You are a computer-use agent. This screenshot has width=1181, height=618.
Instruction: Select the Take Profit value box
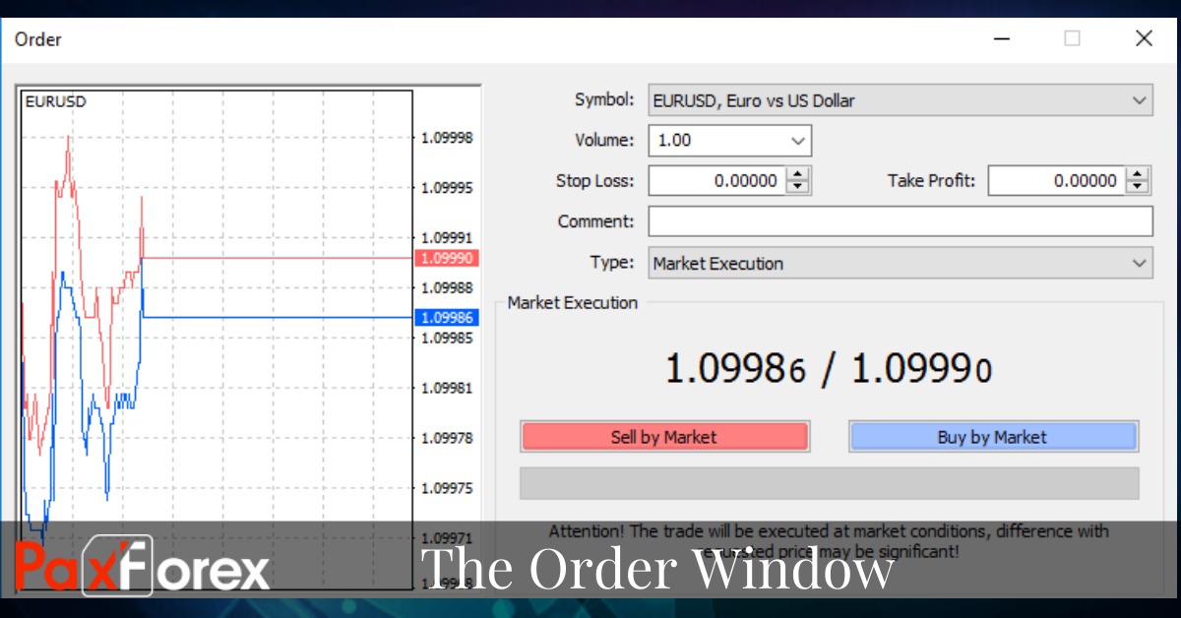(x=1058, y=180)
